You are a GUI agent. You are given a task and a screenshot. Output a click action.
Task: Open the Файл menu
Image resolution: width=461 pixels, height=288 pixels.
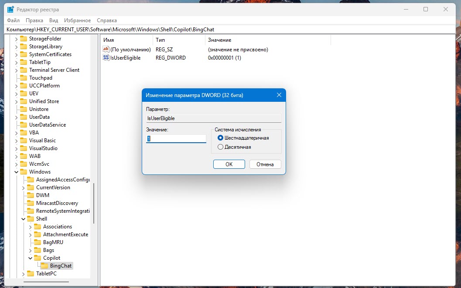[x=13, y=20]
